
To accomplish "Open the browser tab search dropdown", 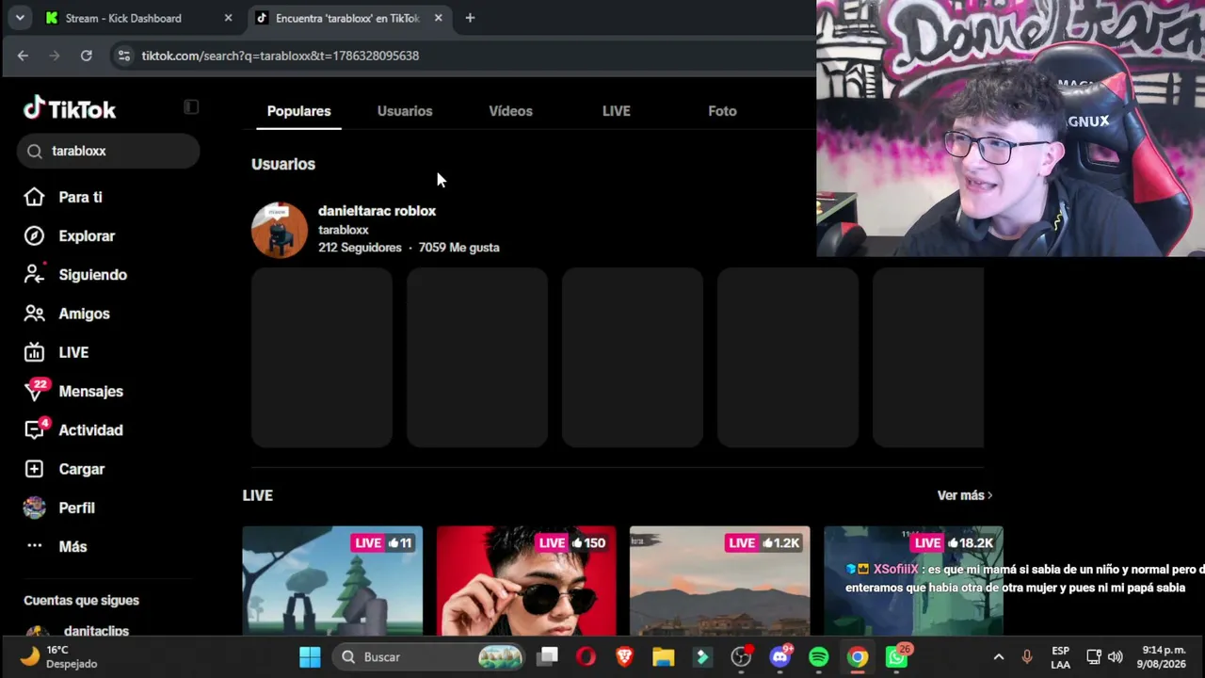I will tap(20, 18).
